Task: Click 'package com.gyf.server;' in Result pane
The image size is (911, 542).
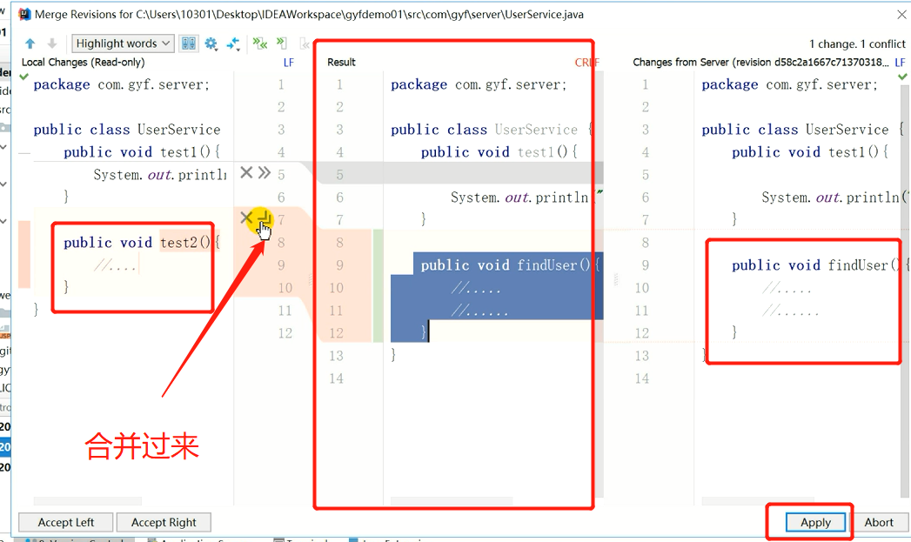Action: coord(479,84)
